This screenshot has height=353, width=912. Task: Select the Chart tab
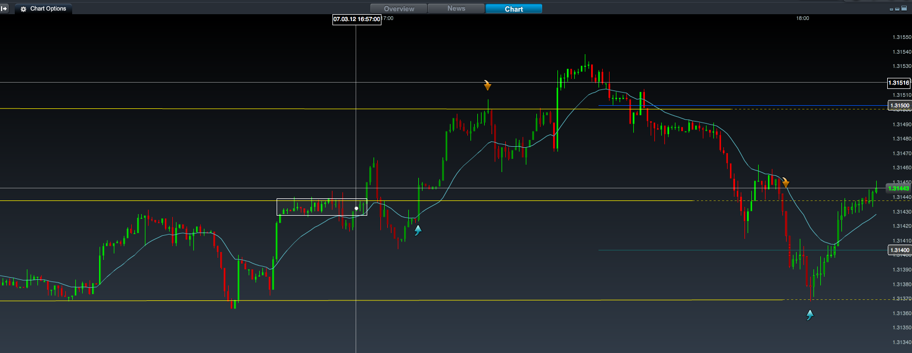514,8
